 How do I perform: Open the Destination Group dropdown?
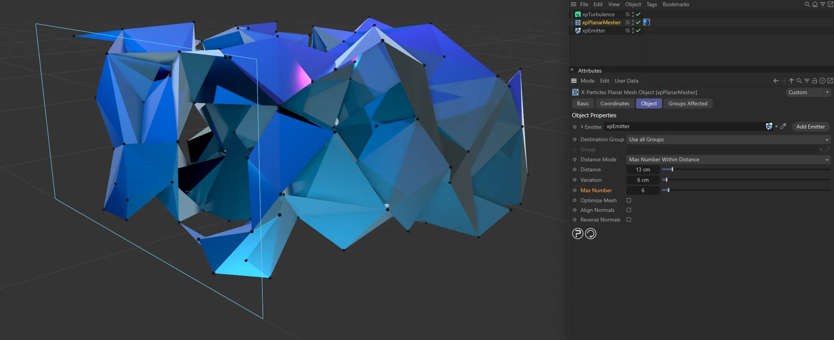[x=728, y=139]
